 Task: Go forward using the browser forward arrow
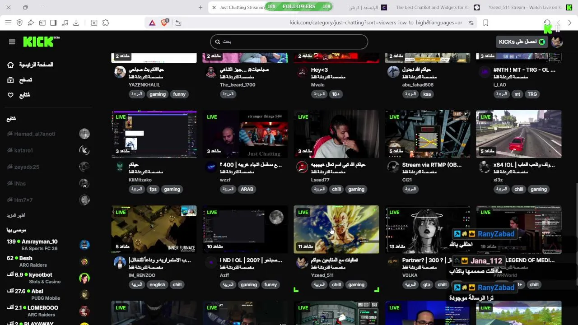559,23
